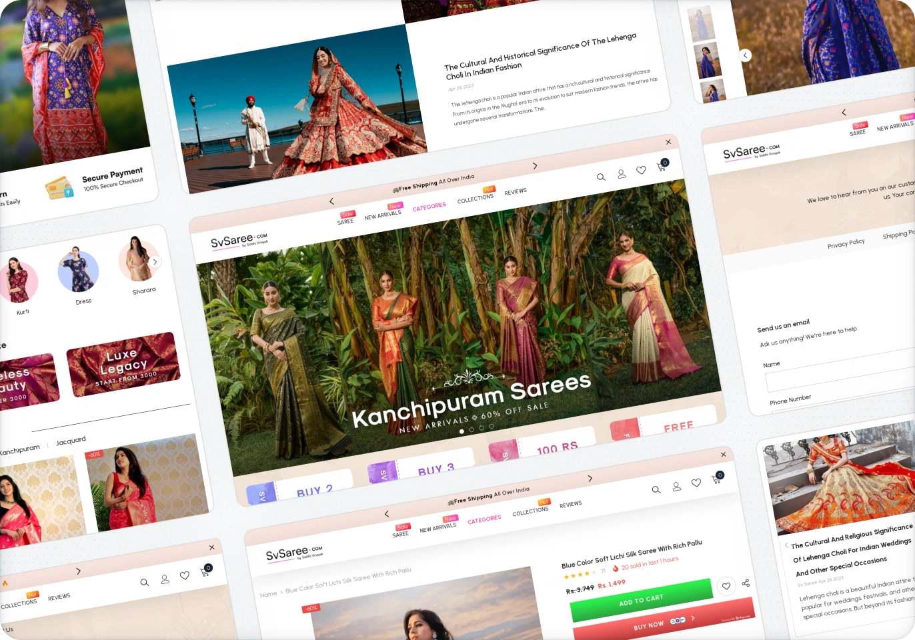Open the shopping cart in the homepage header

pos(662,165)
